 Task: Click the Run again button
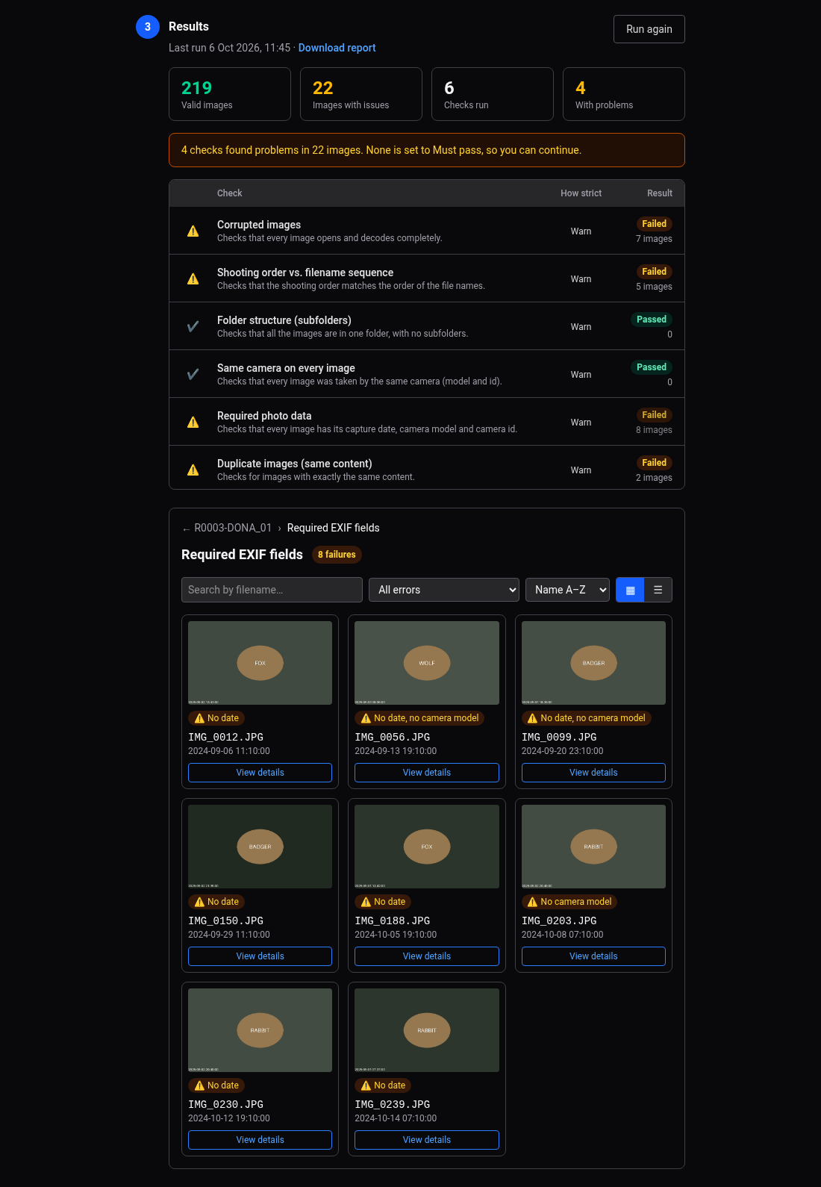649,29
